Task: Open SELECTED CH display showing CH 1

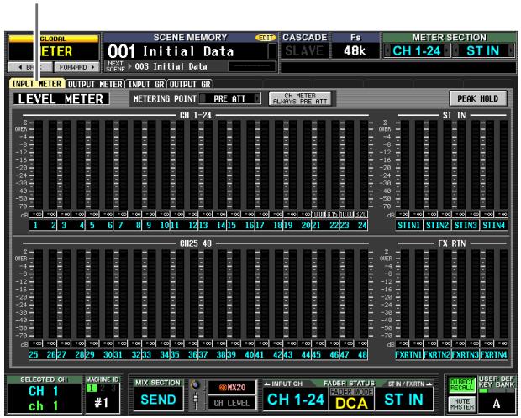Action: (x=44, y=399)
